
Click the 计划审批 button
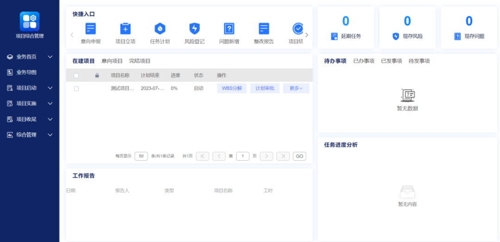[x=265, y=88]
